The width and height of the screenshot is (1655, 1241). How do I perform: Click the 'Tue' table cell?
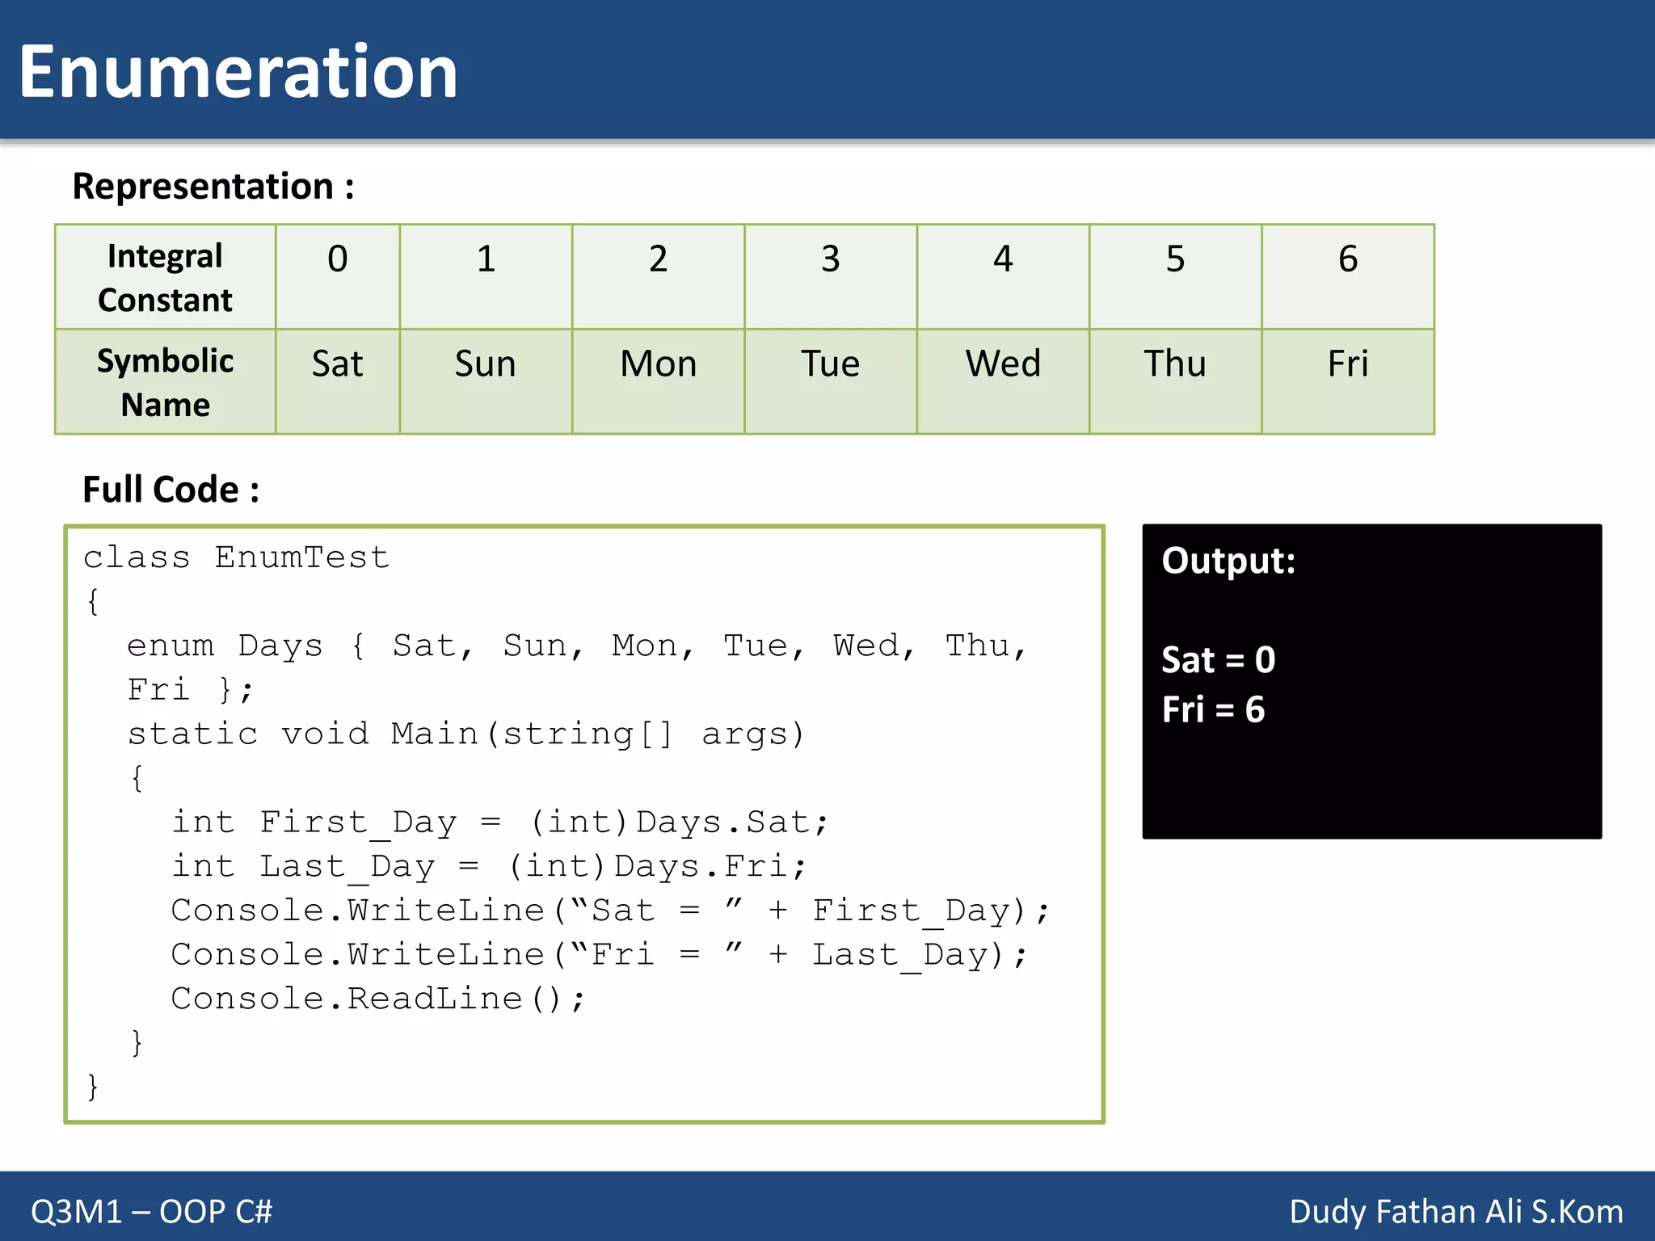tap(831, 381)
